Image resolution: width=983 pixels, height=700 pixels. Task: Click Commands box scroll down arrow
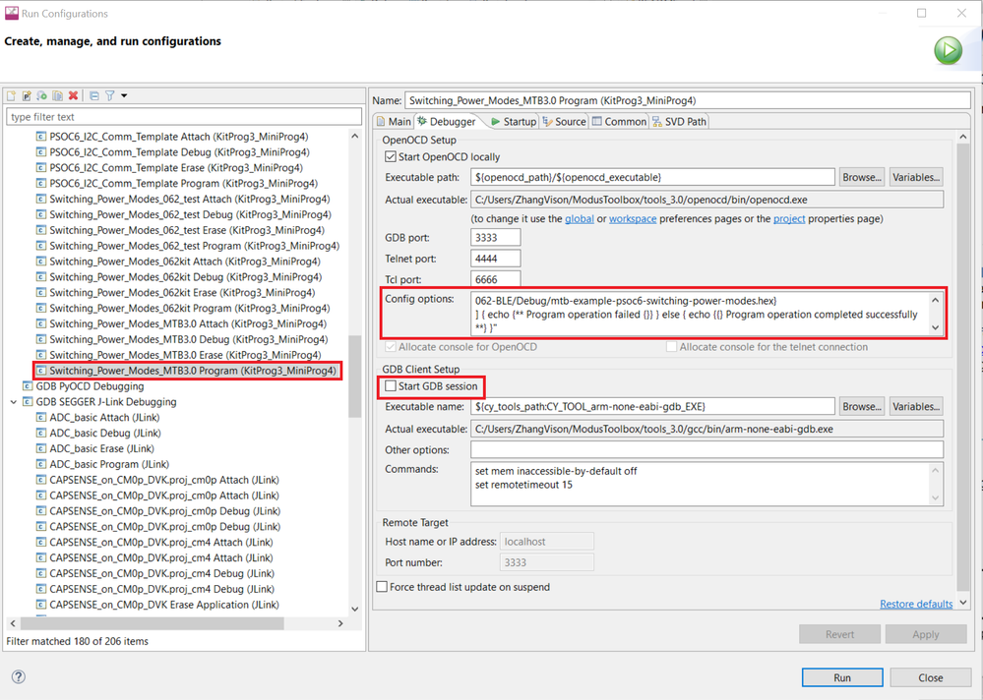[x=936, y=497]
